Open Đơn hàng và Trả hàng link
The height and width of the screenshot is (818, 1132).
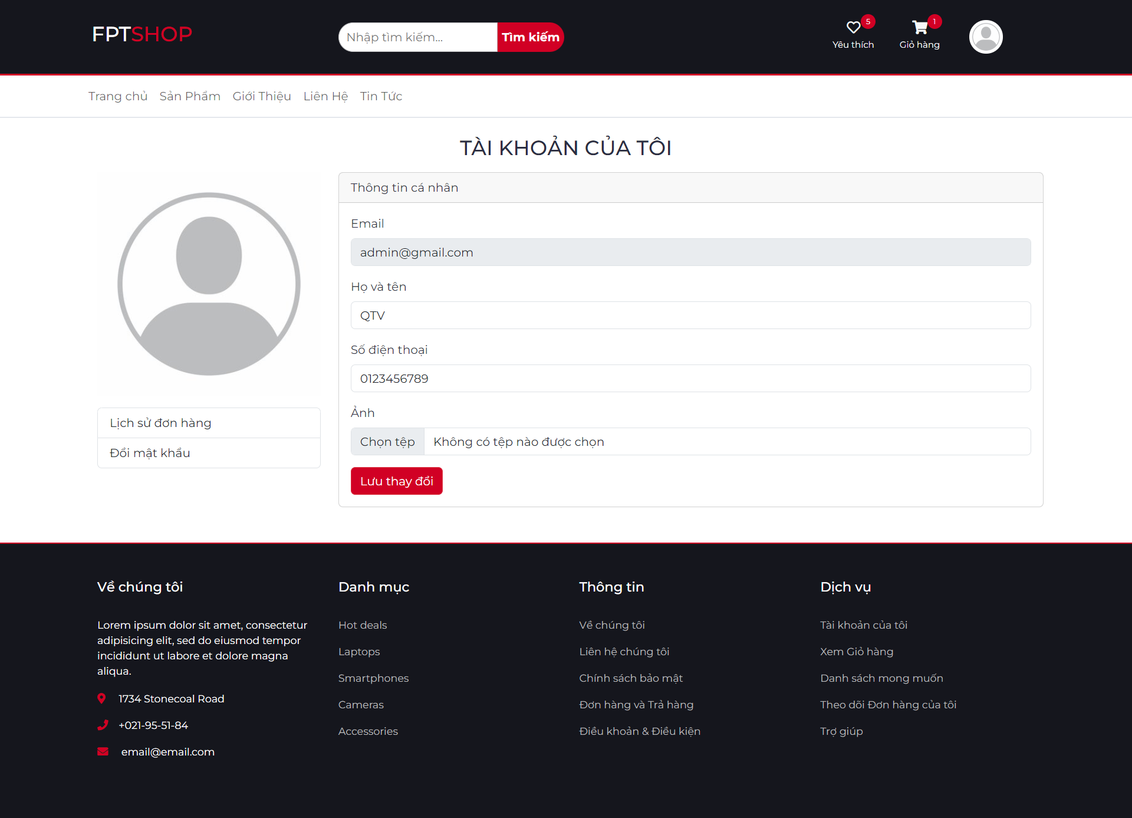636,705
